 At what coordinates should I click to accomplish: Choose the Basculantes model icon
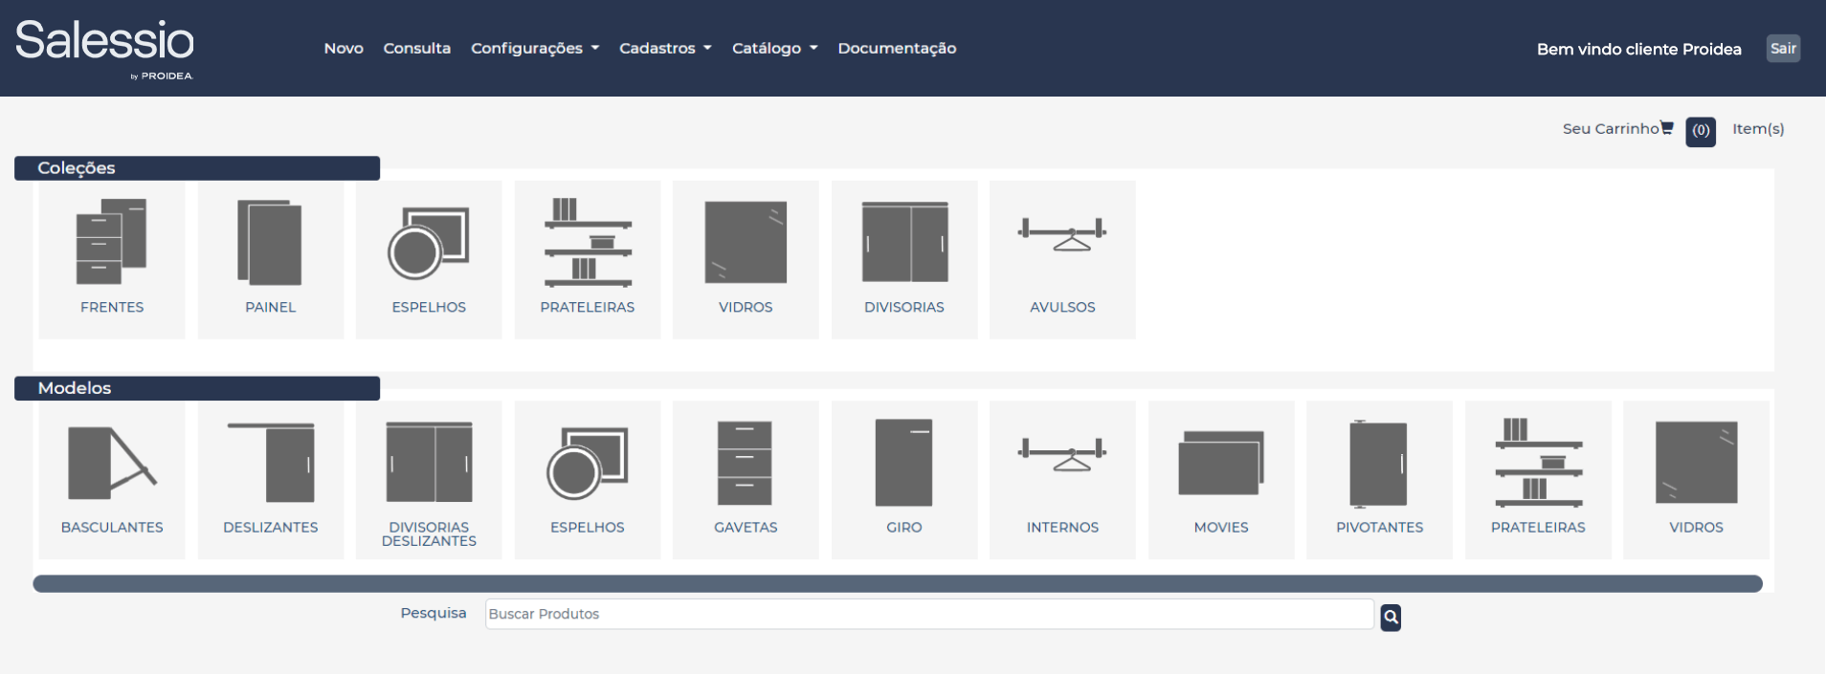111,464
